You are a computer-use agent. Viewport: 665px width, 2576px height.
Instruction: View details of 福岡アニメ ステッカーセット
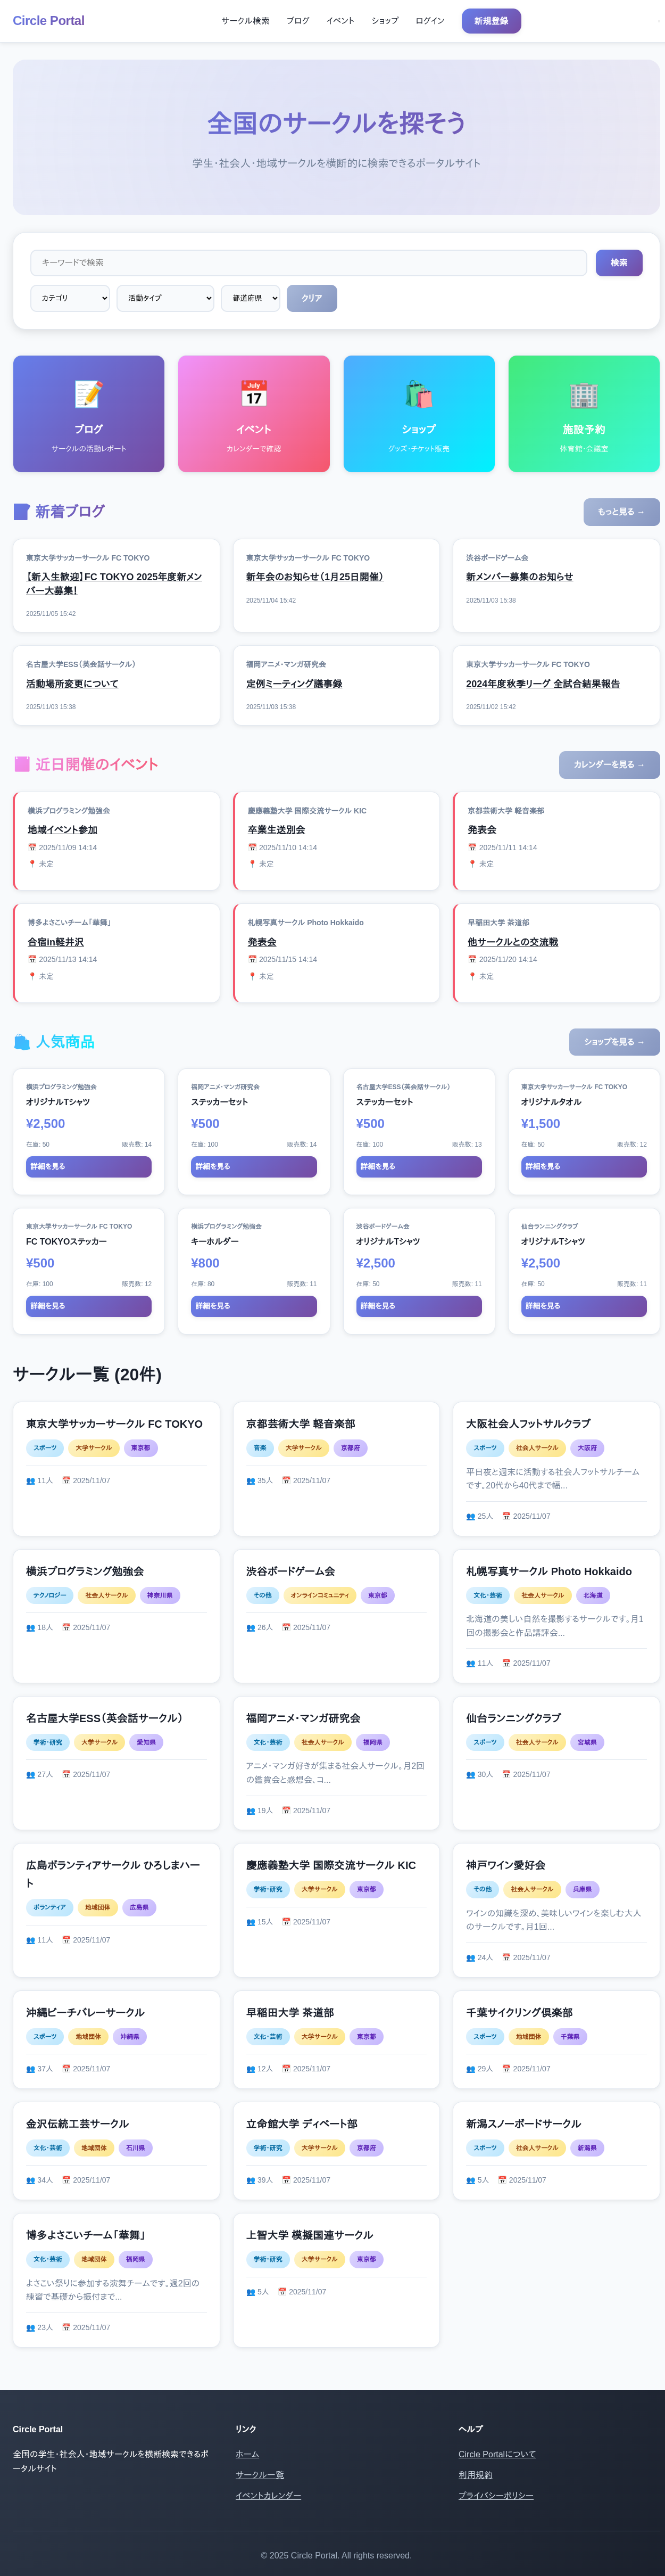point(254,1167)
